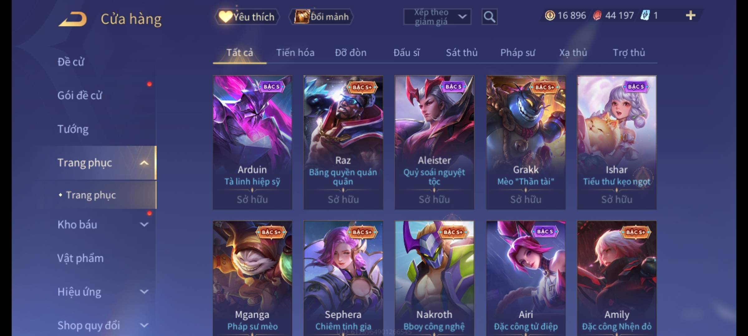Viewport: 748px width, 336px height.
Task: Select the Grakk Mèo Thần tài skin card
Action: point(526,143)
